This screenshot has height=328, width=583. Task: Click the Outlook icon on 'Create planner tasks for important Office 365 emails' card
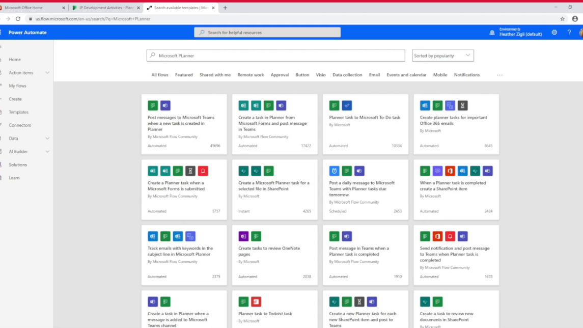coord(425,105)
